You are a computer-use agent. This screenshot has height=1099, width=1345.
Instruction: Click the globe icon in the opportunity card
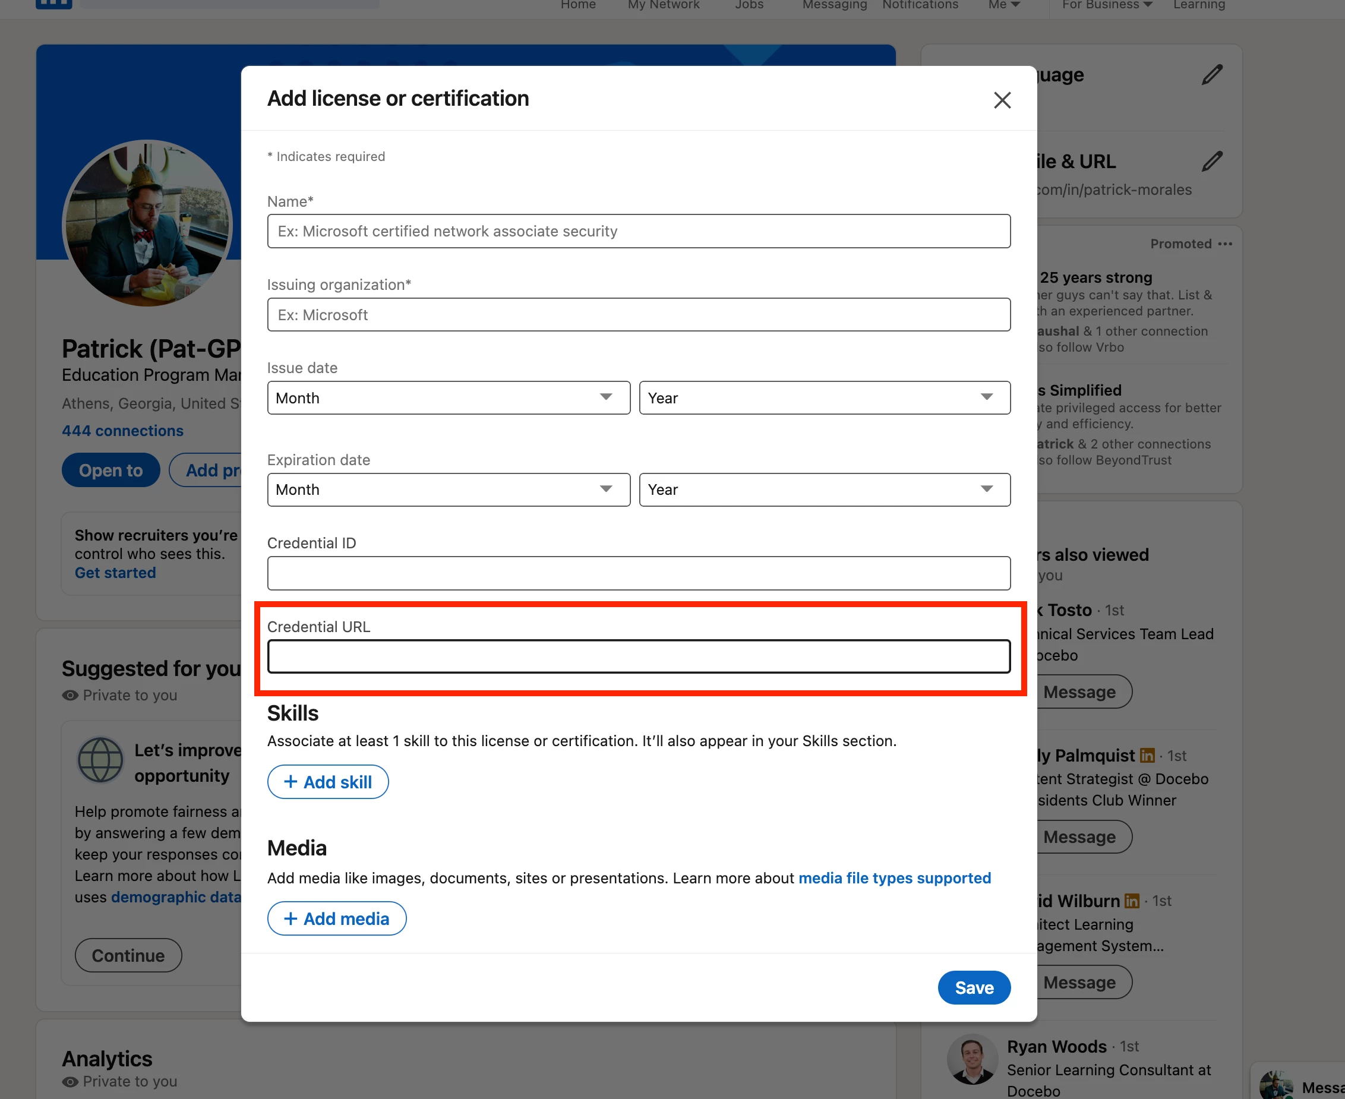[x=100, y=760]
